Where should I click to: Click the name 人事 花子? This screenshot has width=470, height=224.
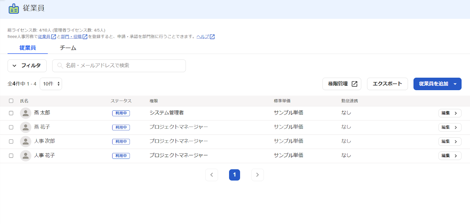[44, 155]
